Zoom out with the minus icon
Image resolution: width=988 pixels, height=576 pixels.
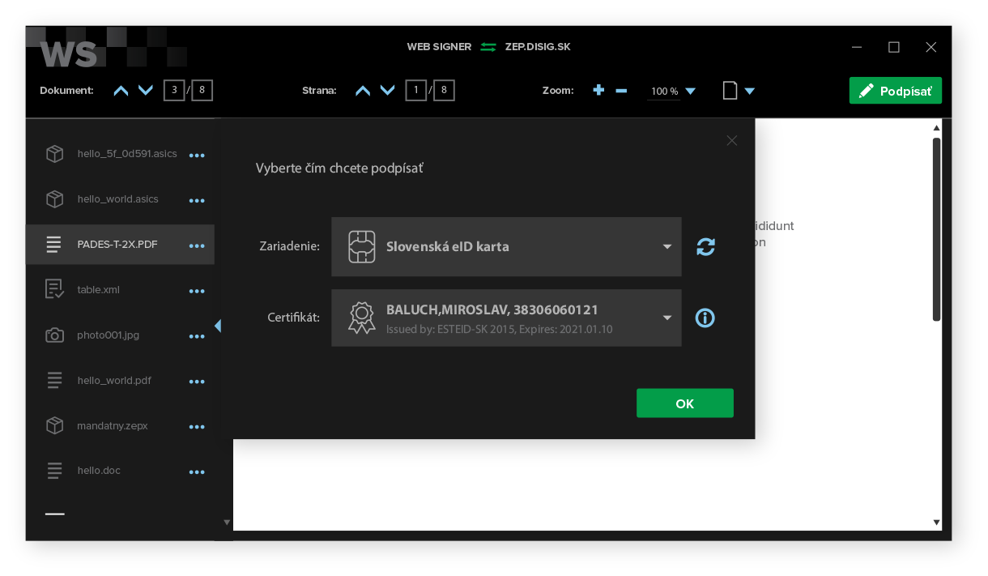click(x=621, y=91)
